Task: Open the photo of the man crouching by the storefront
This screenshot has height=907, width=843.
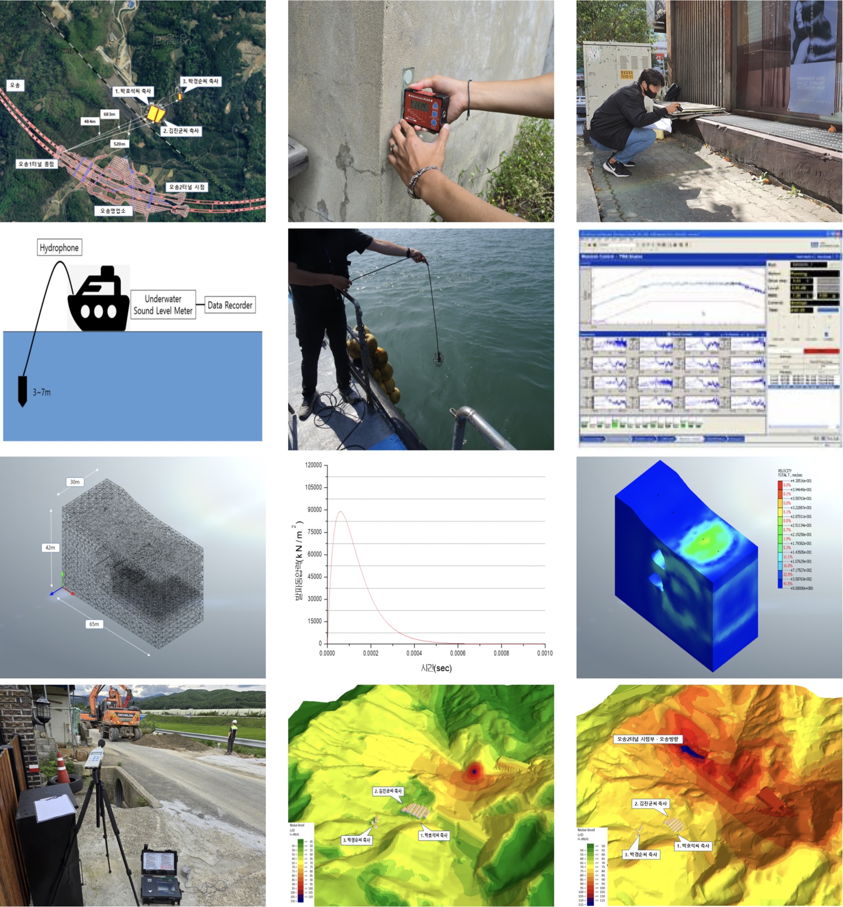Action: [x=709, y=111]
